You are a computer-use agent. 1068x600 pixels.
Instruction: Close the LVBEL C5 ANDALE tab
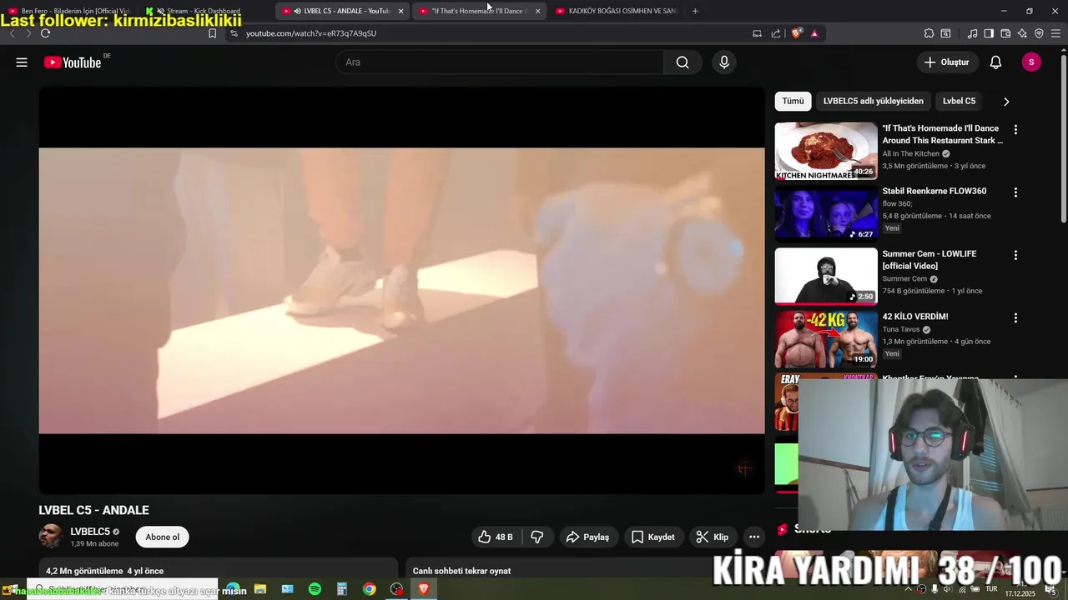[400, 11]
